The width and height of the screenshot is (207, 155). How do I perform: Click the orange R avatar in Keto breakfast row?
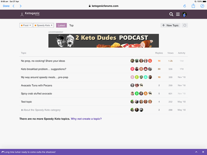pyautogui.click(x=141, y=69)
